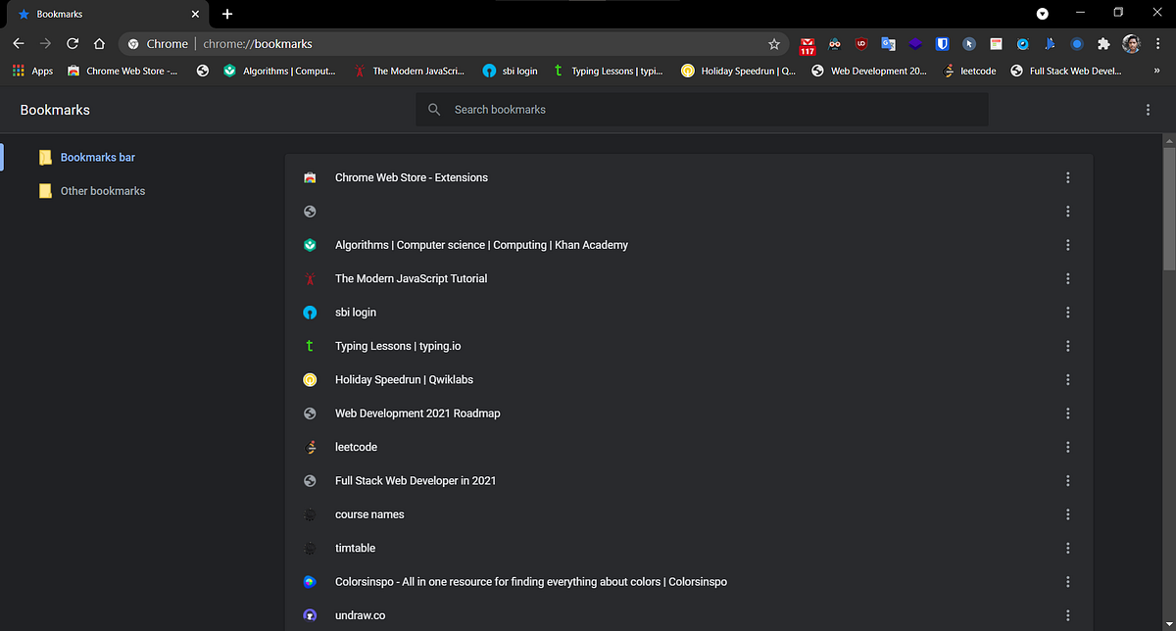The height and width of the screenshot is (631, 1176).
Task: Open a new browser tab
Action: pos(226,14)
